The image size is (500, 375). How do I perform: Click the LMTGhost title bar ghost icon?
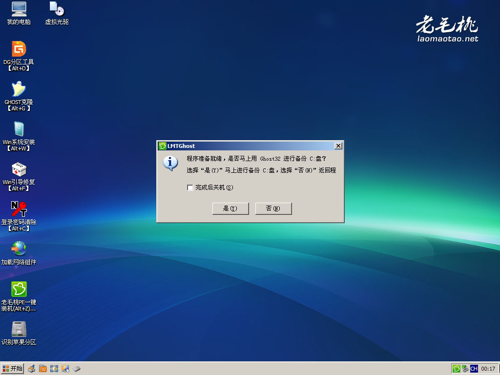coord(162,146)
